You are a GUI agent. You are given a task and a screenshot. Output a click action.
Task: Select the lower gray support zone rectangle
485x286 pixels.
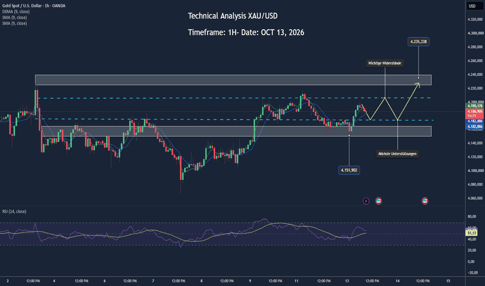pyautogui.click(x=236, y=131)
